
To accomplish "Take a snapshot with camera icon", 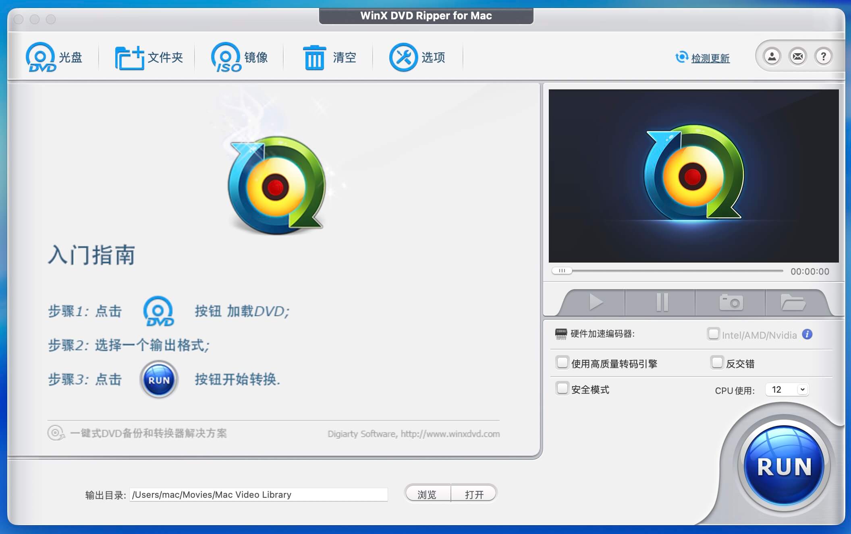I will [x=731, y=302].
